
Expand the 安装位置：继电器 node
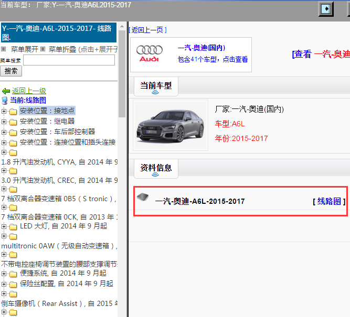(x=4, y=122)
